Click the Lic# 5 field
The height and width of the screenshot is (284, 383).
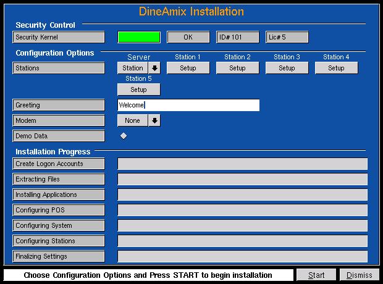[287, 37]
